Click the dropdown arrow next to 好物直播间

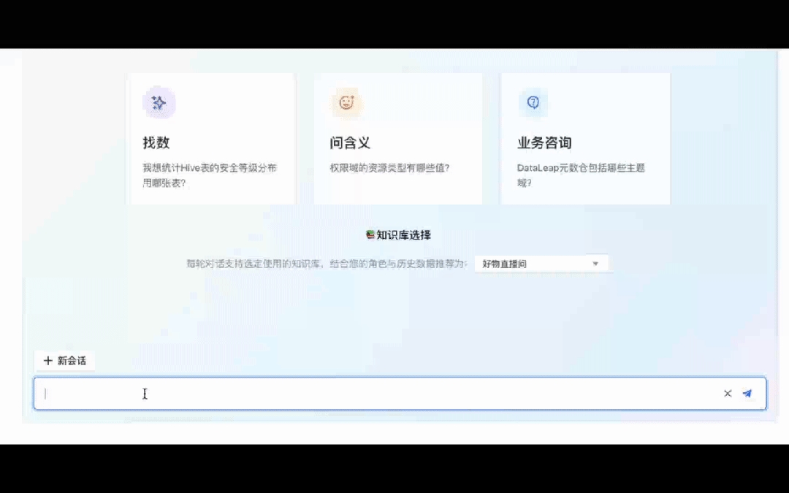coord(595,264)
